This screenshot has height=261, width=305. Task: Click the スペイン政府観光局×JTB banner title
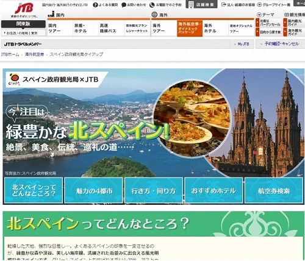pos(60,79)
